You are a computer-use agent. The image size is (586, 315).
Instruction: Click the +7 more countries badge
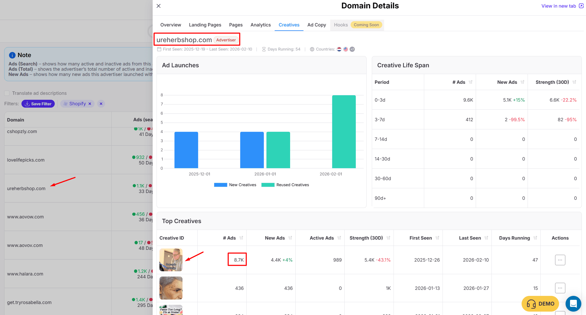click(x=352, y=49)
